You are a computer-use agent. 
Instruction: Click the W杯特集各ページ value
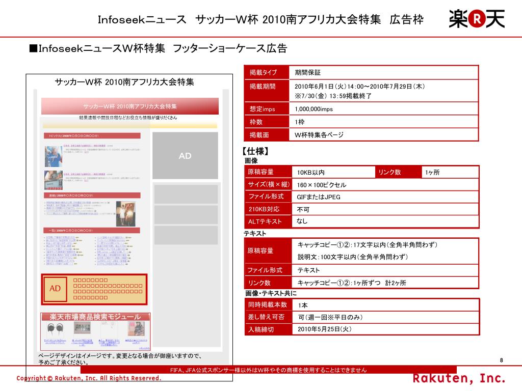319,134
